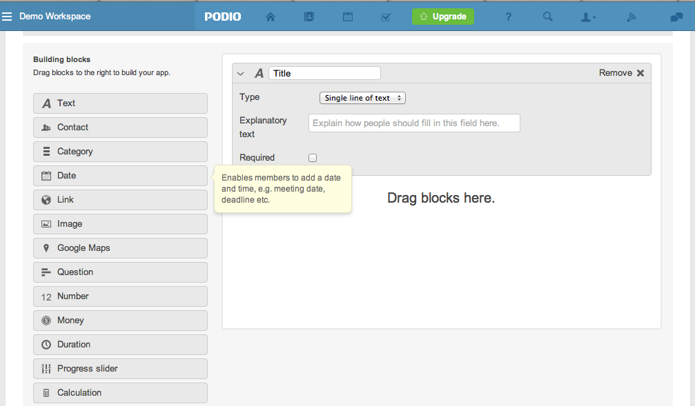
Task: Go to the Home icon
Action: tap(271, 17)
